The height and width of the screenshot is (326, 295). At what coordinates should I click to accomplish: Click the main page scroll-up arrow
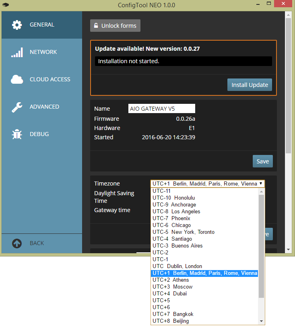288,15
